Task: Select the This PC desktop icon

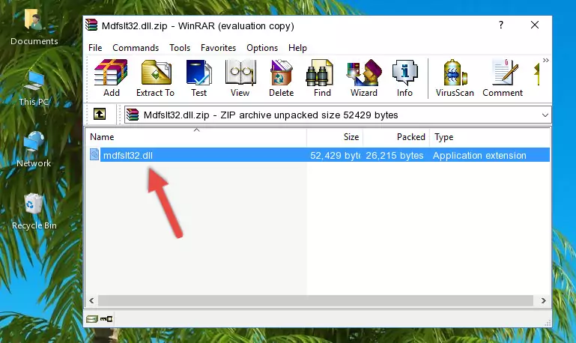Action: pos(34,88)
